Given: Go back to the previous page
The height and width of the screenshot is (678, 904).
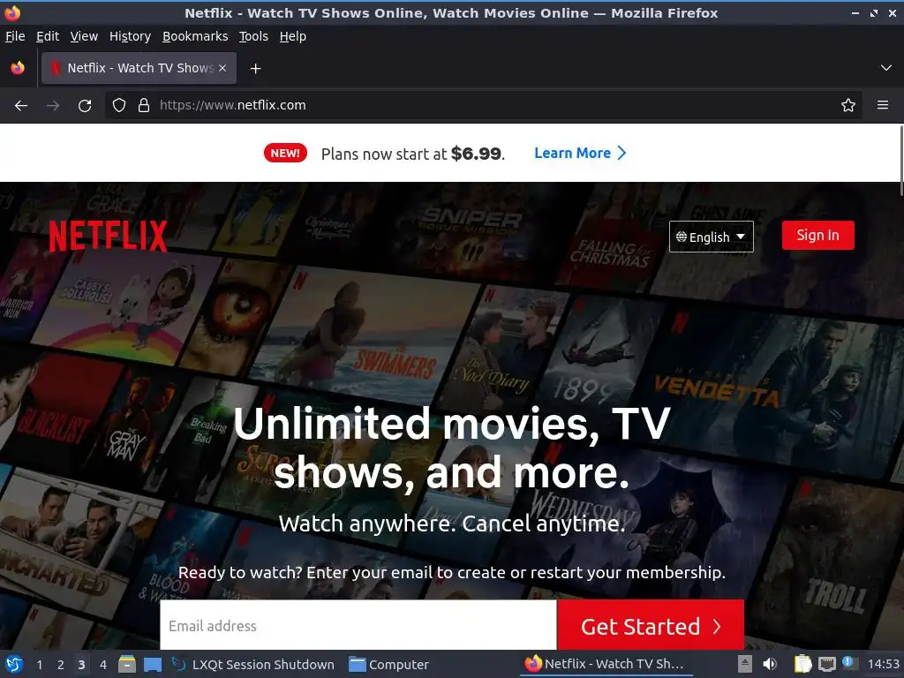Looking at the screenshot, I should 21,106.
